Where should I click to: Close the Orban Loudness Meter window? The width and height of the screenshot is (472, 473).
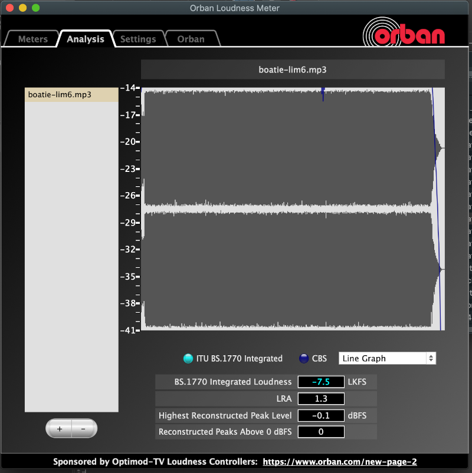coord(10,8)
